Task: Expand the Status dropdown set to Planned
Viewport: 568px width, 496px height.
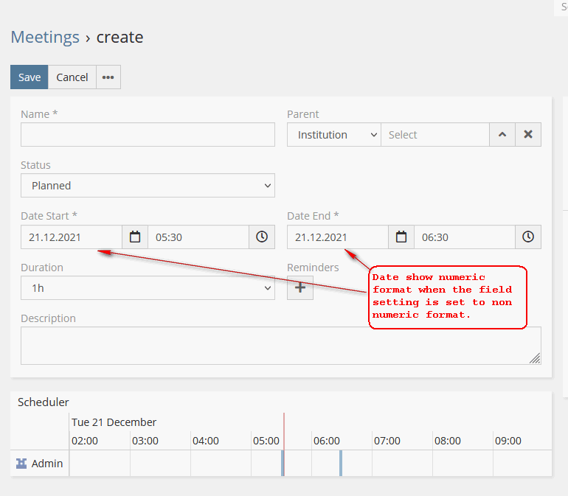Action: tap(148, 186)
